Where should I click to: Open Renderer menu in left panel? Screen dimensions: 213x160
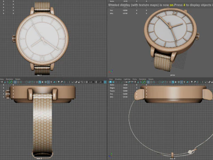coord(9,79)
